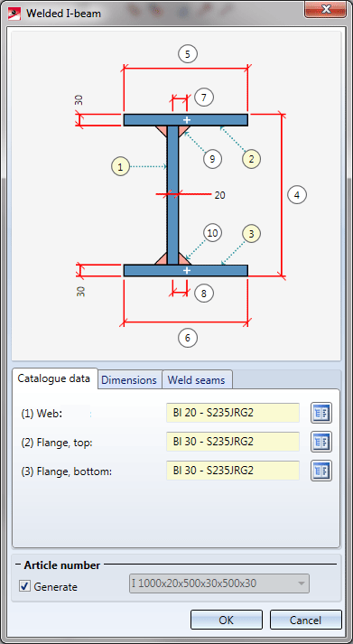Click the Flange, top material field
Image resolution: width=353 pixels, height=644 pixels.
[233, 442]
